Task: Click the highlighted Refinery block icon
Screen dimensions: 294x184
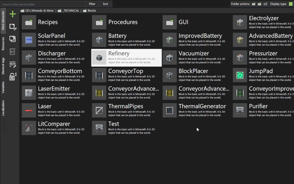Action: click(99, 58)
